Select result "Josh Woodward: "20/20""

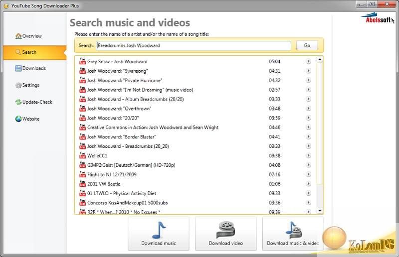113,118
